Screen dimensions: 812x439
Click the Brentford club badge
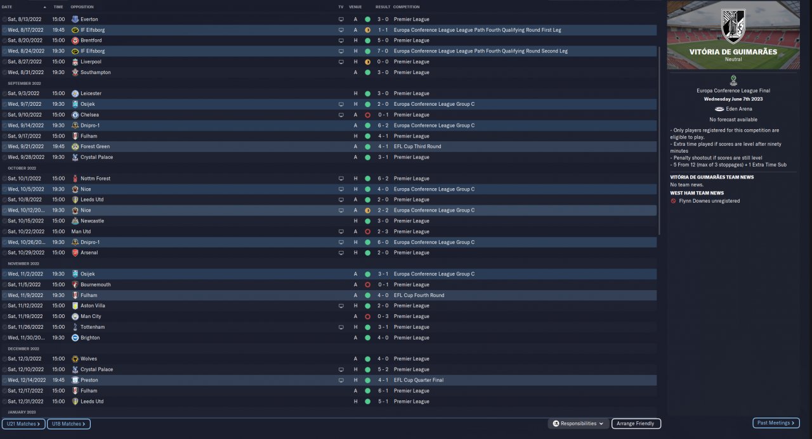click(x=75, y=41)
